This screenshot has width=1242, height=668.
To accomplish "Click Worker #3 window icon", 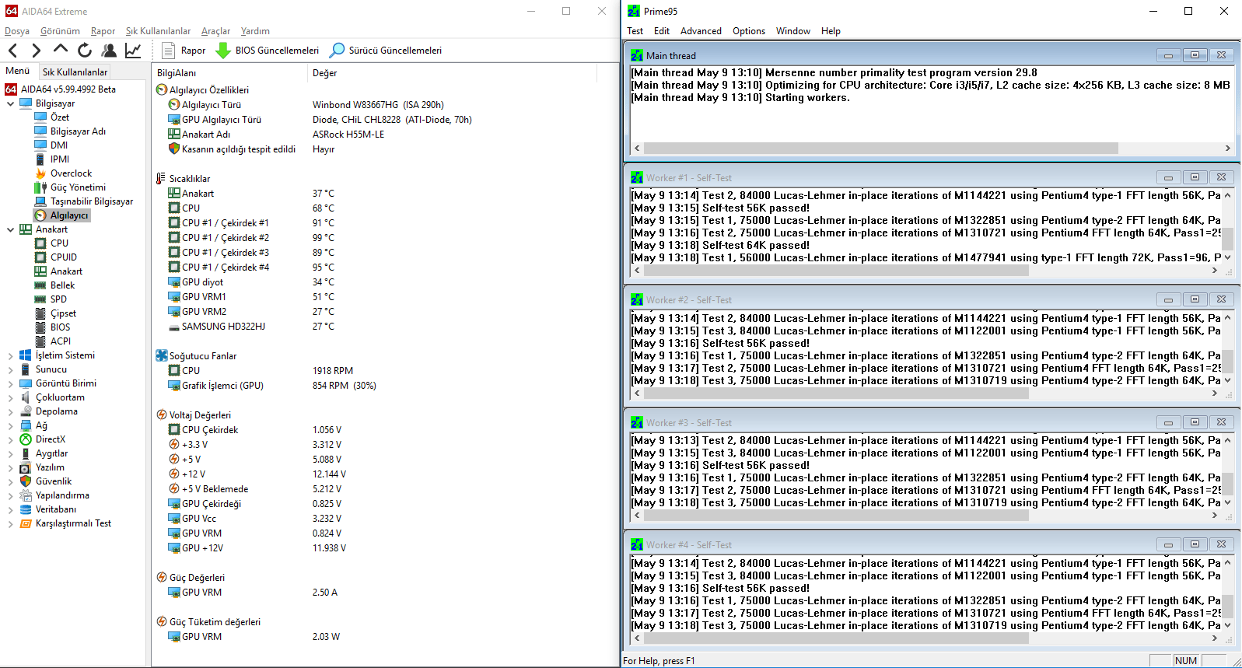I will 637,422.
